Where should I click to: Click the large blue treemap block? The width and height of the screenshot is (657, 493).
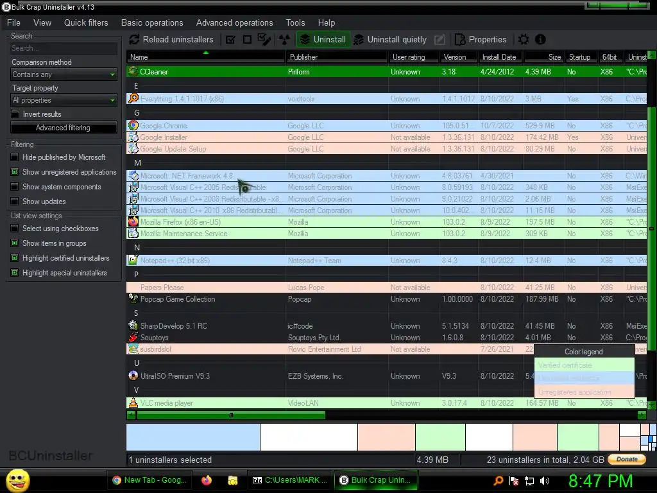tap(193, 437)
